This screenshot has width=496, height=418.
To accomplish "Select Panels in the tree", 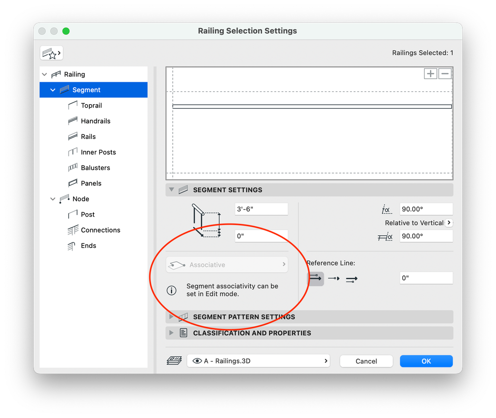I will pyautogui.click(x=91, y=183).
